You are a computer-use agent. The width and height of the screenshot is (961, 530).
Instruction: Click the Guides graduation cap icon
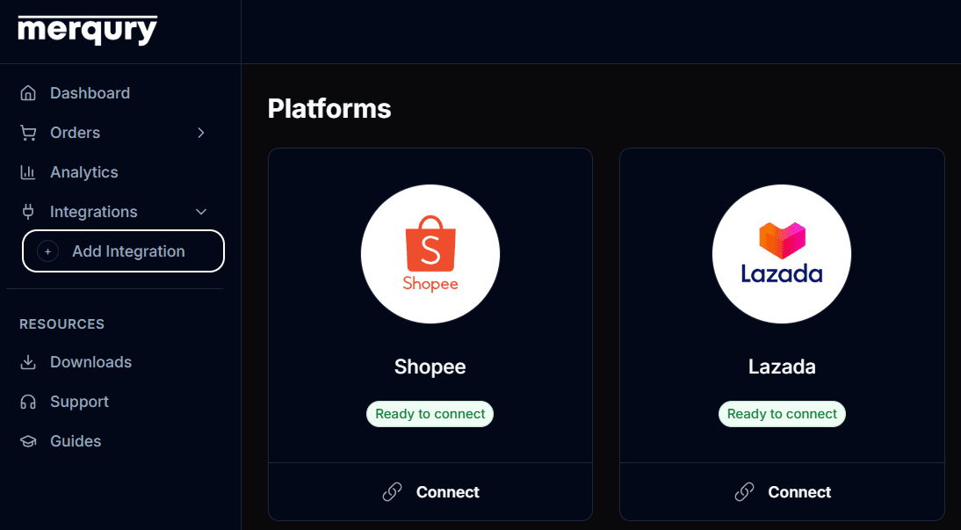(x=28, y=441)
